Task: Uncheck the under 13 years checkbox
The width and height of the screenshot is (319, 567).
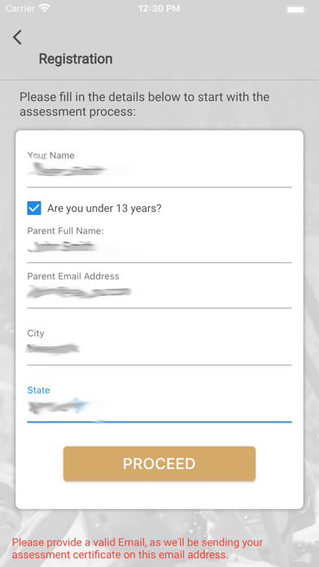Action: [x=34, y=209]
